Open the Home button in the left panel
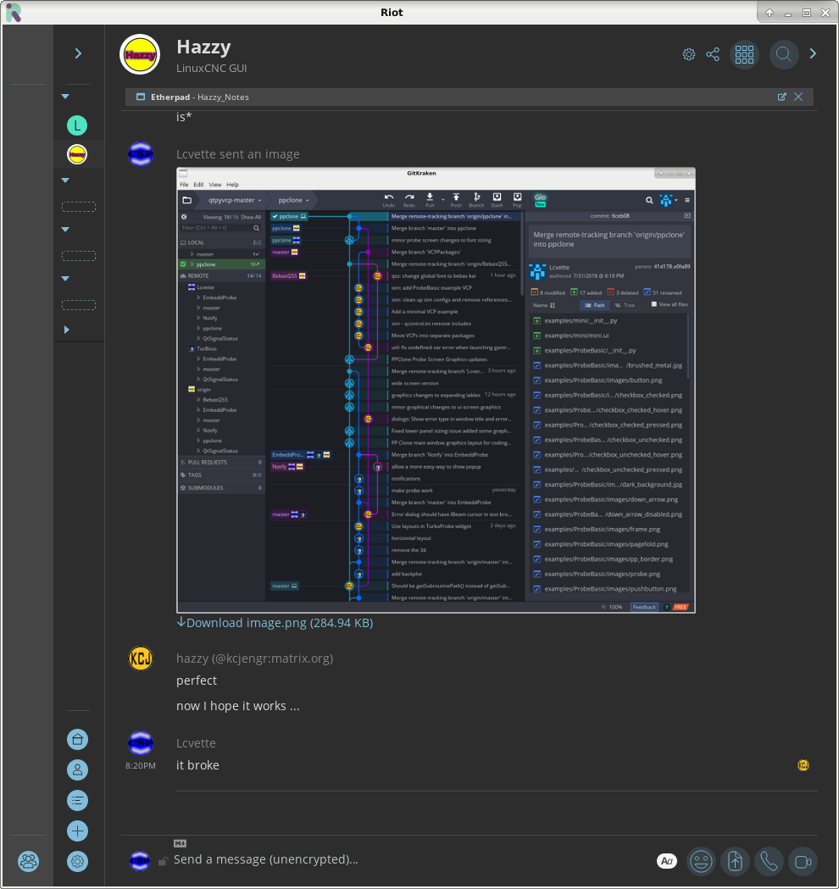This screenshot has height=889, width=839. (x=78, y=739)
